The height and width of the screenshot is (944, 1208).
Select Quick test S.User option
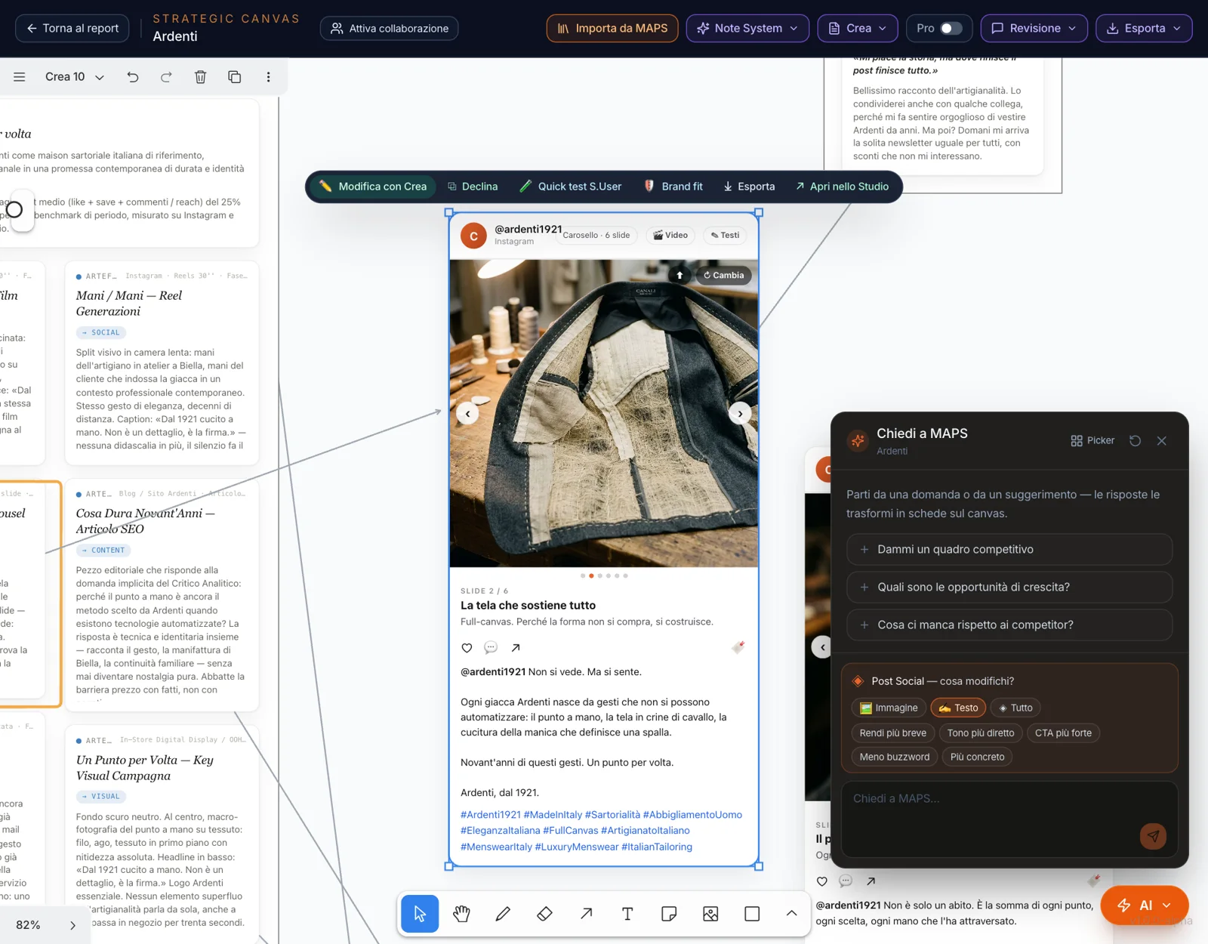coord(571,187)
